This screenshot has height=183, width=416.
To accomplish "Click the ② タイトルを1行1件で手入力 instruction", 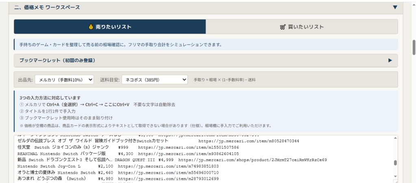I will 48,111.
